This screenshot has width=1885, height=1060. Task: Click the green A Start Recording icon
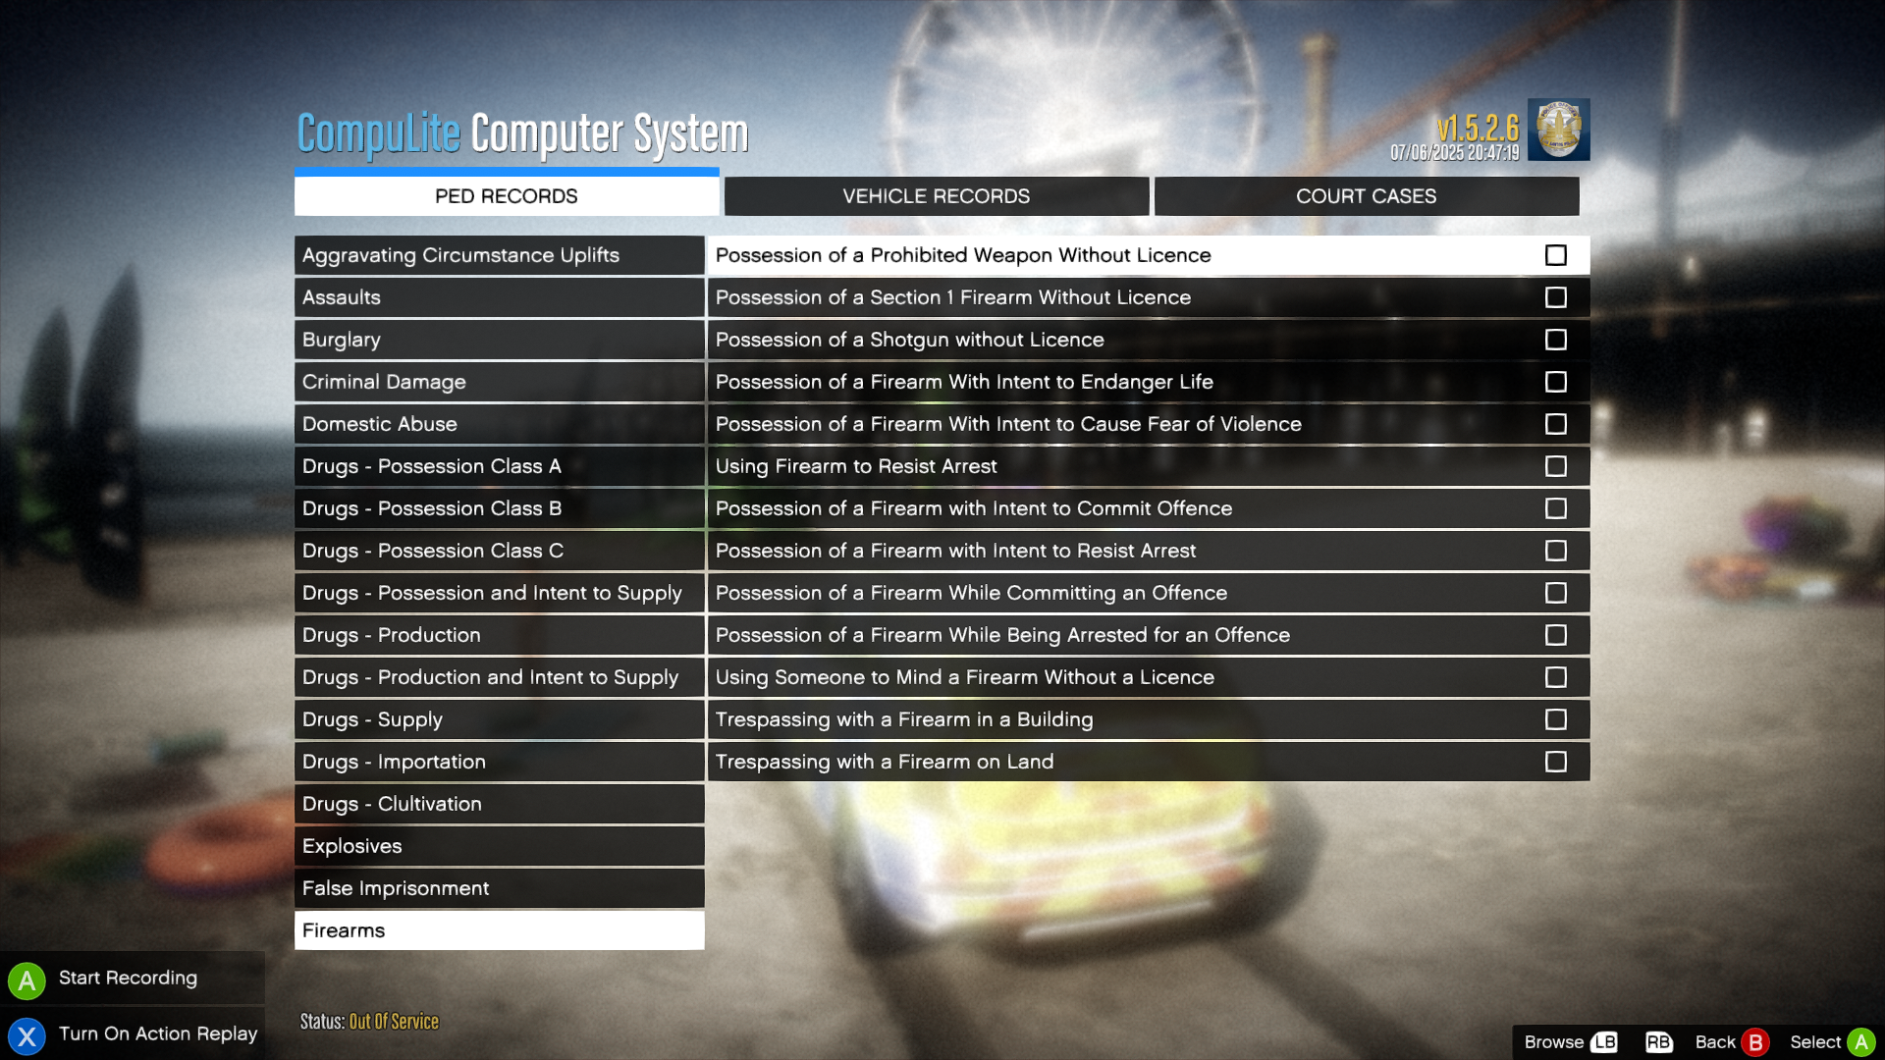27,980
